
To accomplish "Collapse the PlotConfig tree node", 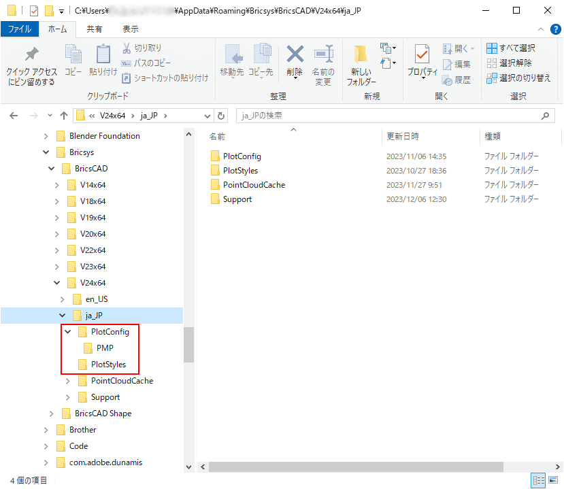I will (x=67, y=332).
